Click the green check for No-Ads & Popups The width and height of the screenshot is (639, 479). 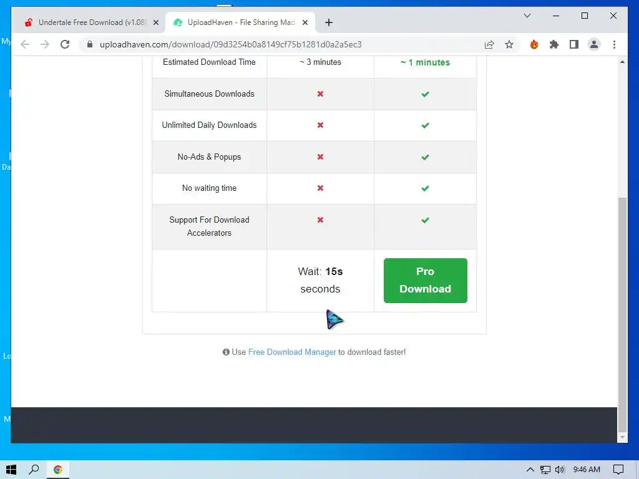[425, 157]
